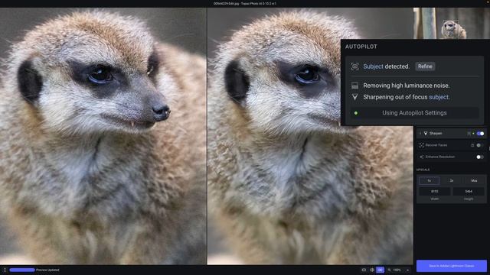Select the Max upscale option
The height and width of the screenshot is (275, 490).
coord(474,180)
